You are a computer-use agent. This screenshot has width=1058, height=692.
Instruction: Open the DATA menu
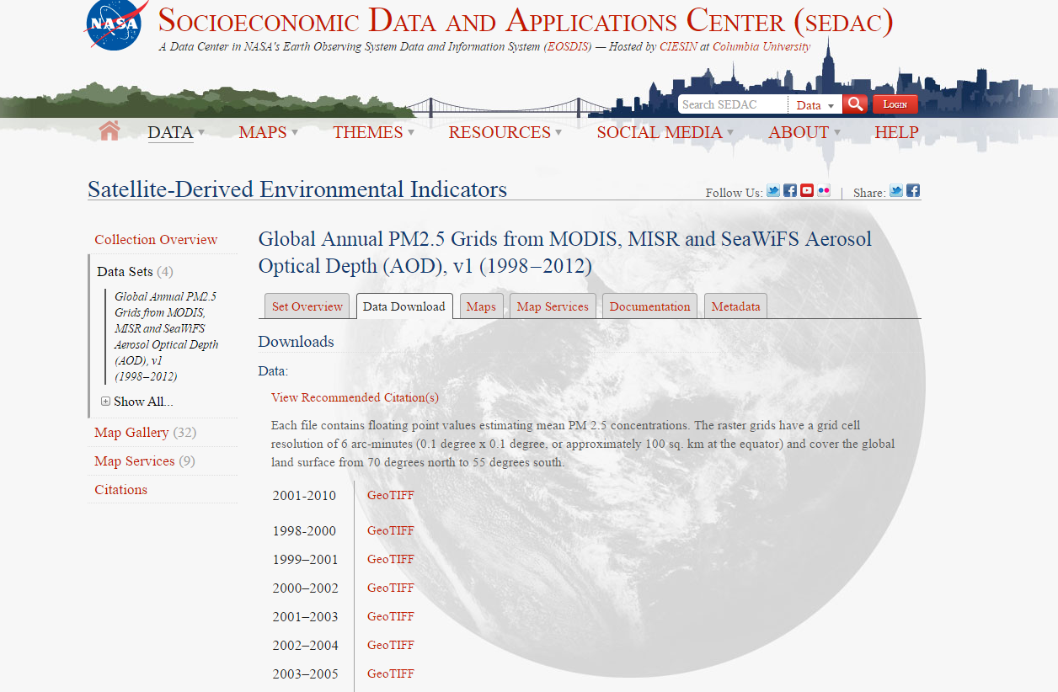click(x=176, y=132)
